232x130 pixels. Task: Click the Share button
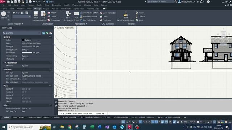[x=50, y=1]
